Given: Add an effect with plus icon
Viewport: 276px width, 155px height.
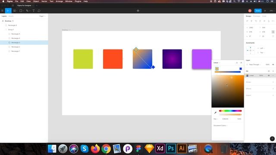Looking at the screenshot, I should coord(273,89).
